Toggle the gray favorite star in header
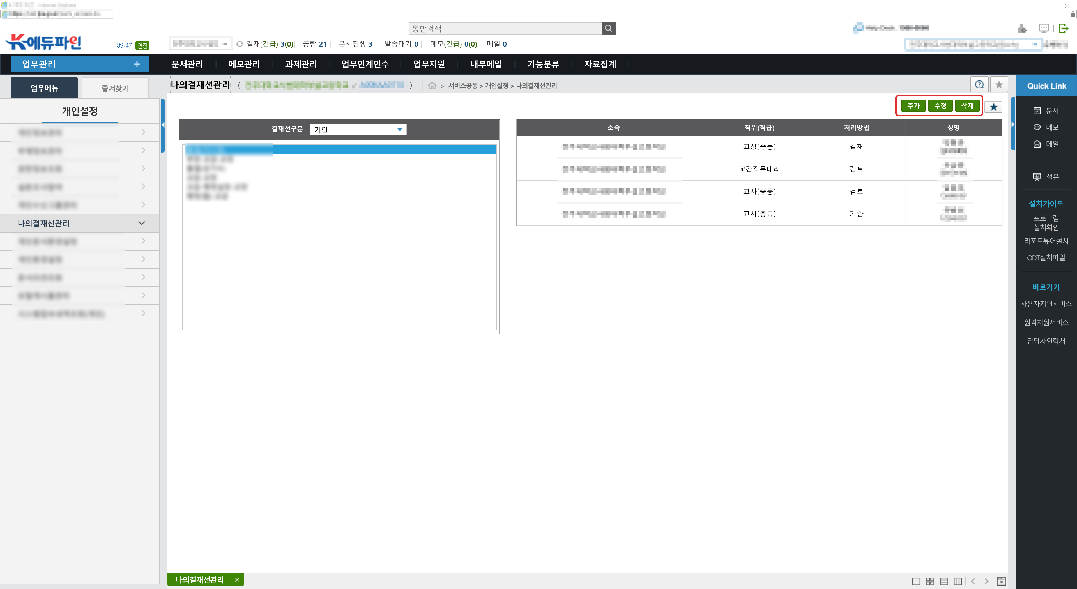Screen dimensions: 1077x589 pos(999,85)
